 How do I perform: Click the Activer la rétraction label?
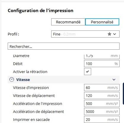(30, 72)
